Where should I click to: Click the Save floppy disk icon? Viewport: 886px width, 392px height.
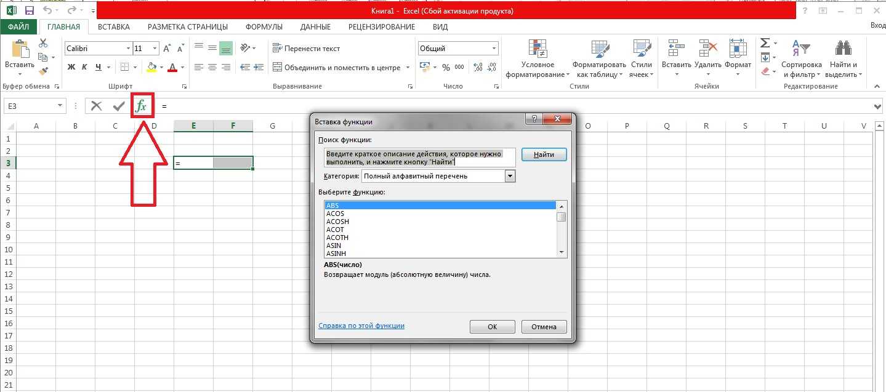tap(29, 11)
